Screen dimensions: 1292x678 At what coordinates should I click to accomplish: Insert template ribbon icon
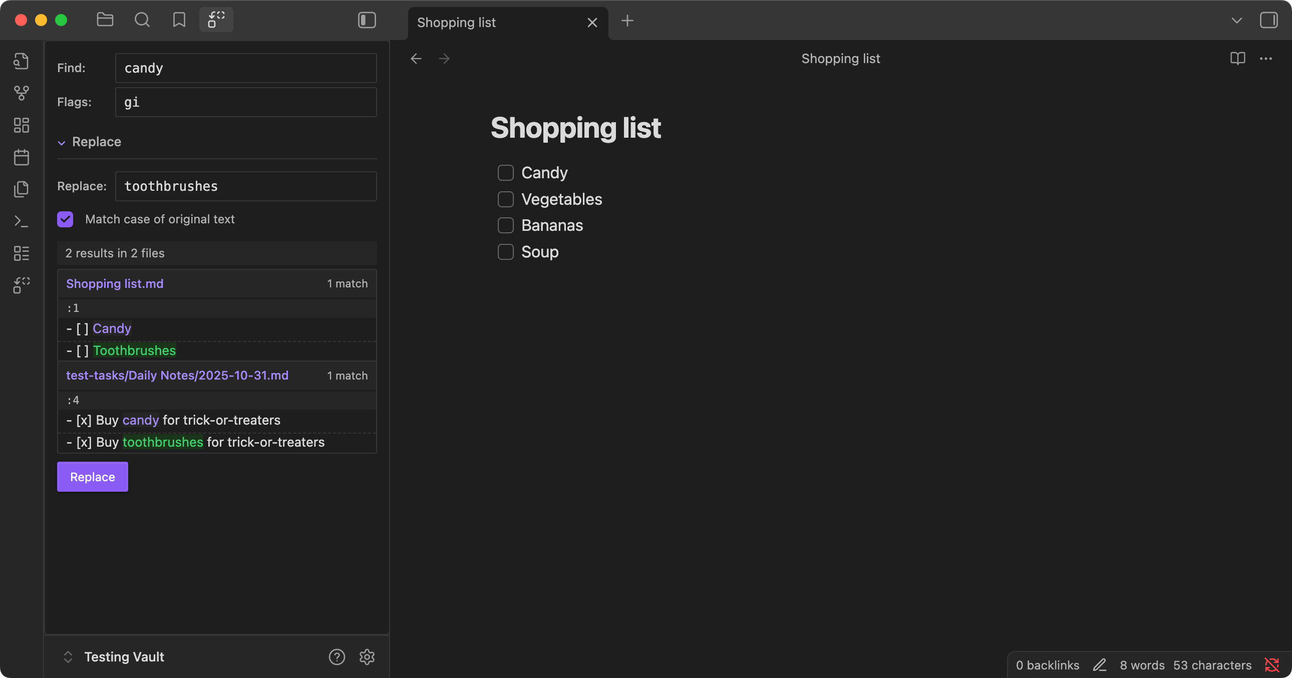[x=21, y=189]
